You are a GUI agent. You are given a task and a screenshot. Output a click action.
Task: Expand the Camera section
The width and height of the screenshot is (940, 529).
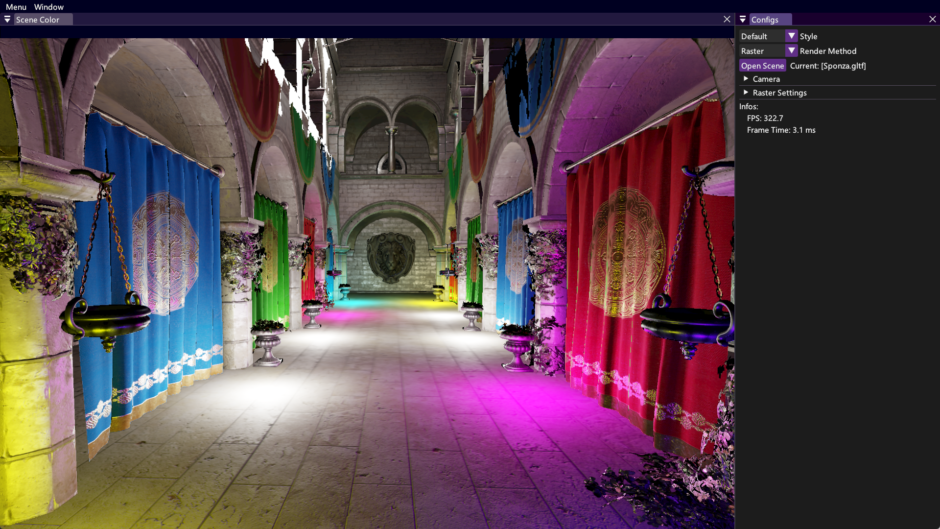(766, 78)
